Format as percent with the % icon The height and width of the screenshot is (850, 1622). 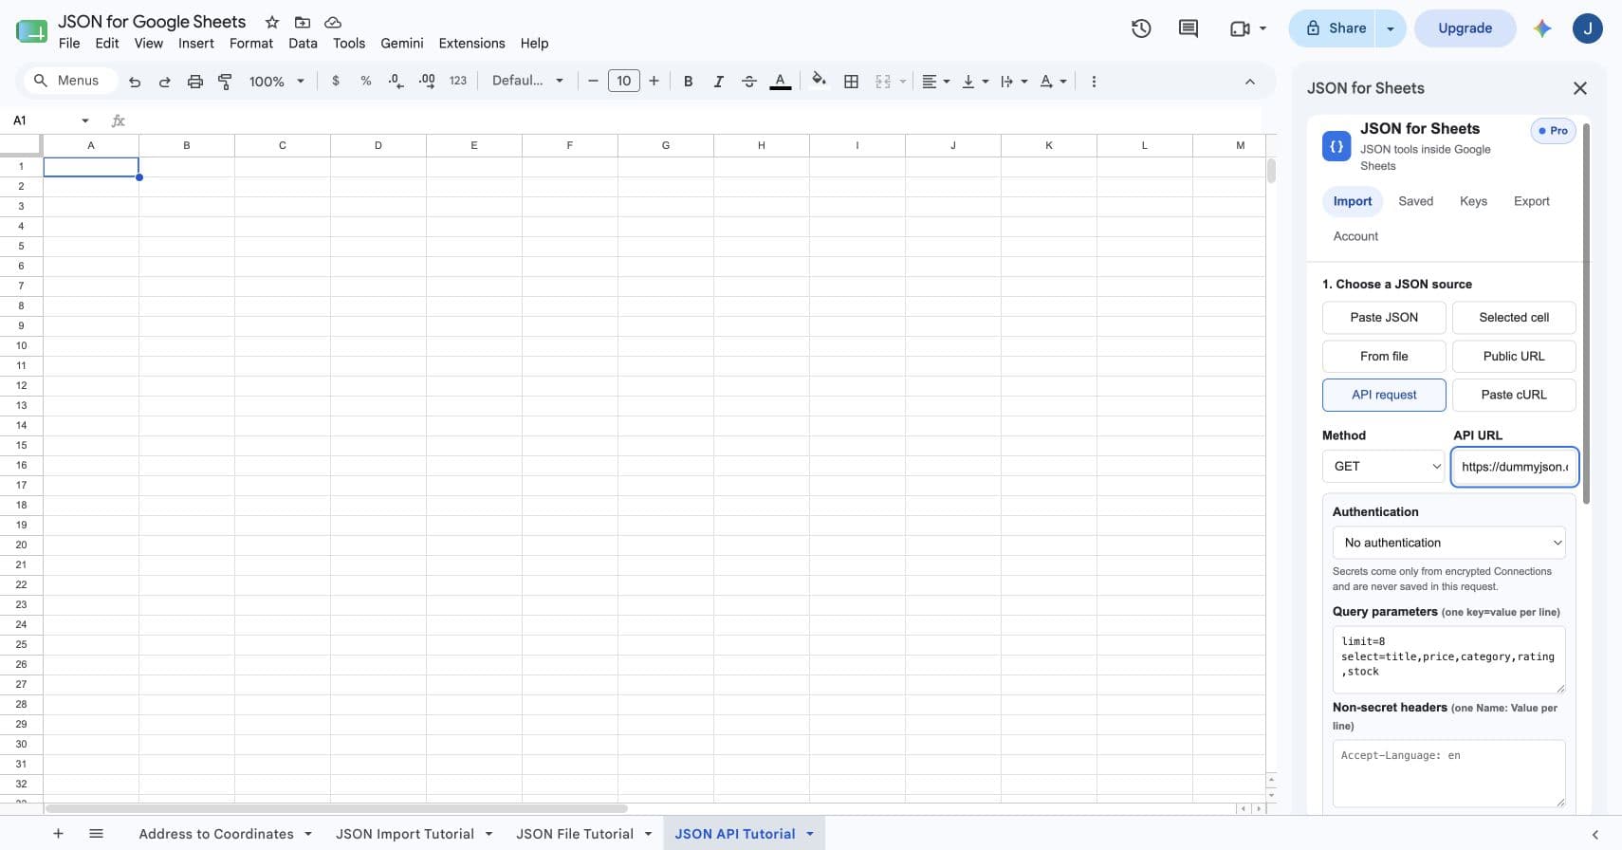(x=366, y=82)
